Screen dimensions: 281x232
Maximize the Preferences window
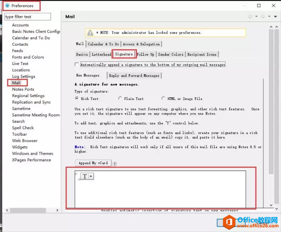(259, 6)
